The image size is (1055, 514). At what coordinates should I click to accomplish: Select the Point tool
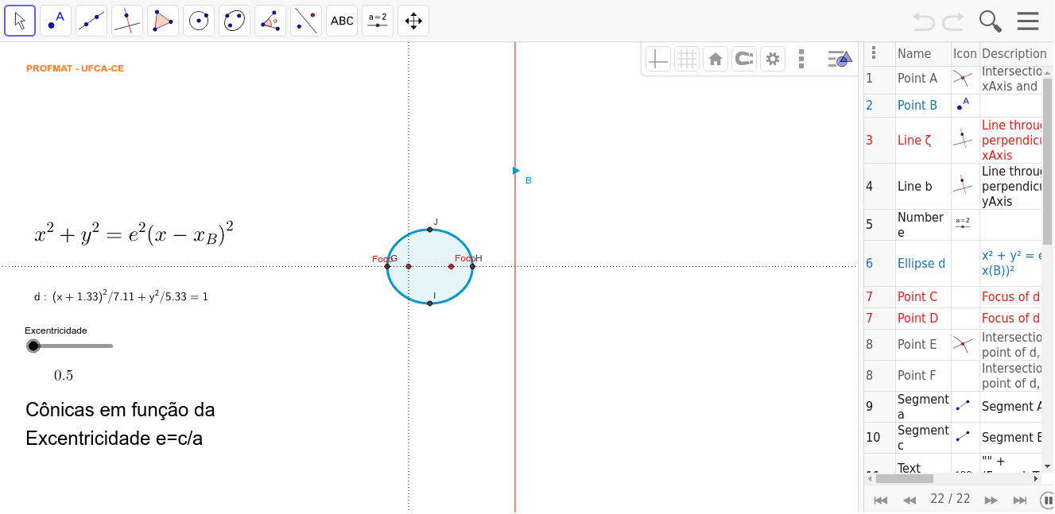point(56,21)
